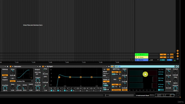Click the Saturator Drive knob
Image resolution: width=185 pixels, height=104 pixels.
pyautogui.click(x=12, y=73)
